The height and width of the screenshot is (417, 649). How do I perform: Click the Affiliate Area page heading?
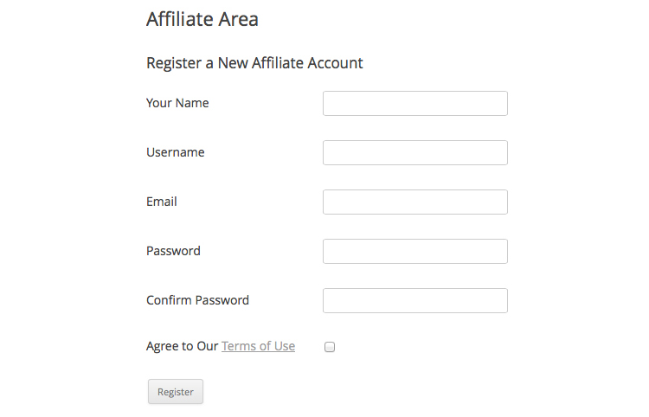202,19
